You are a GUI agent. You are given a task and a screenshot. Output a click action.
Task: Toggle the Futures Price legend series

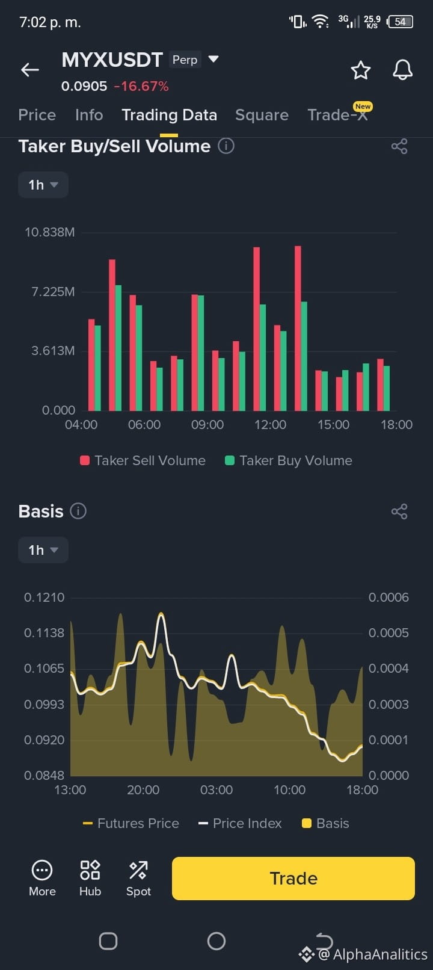click(131, 823)
